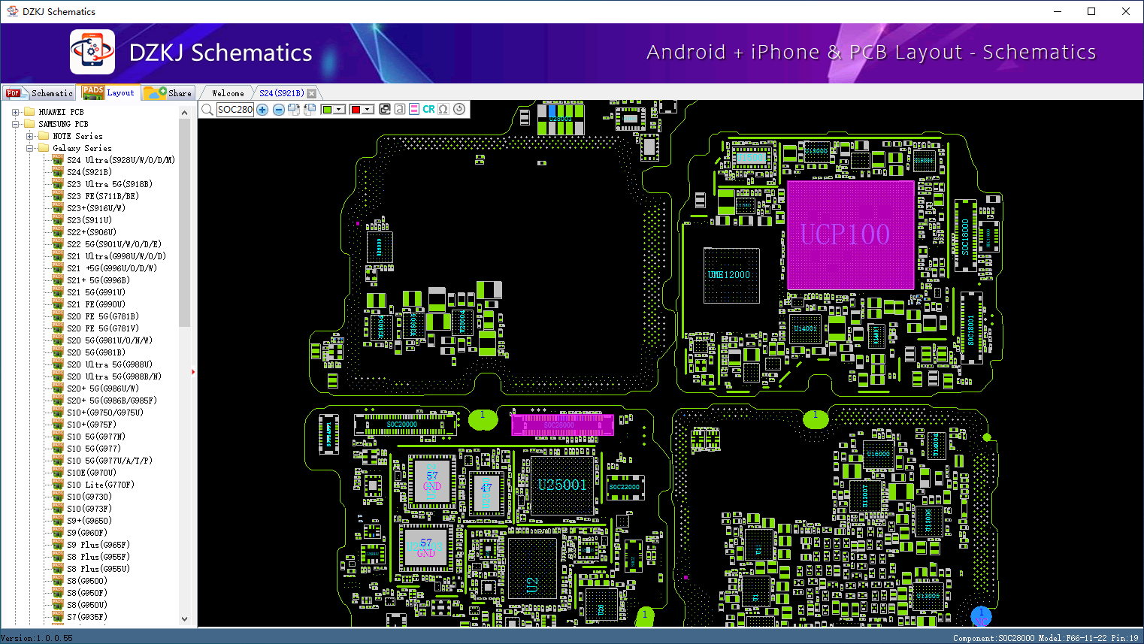The height and width of the screenshot is (644, 1144).
Task: Select the UCP100 chip on the board
Action: click(850, 234)
